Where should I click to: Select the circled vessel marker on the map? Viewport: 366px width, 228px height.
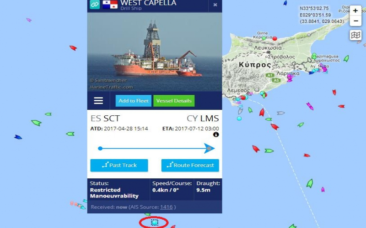154,223
